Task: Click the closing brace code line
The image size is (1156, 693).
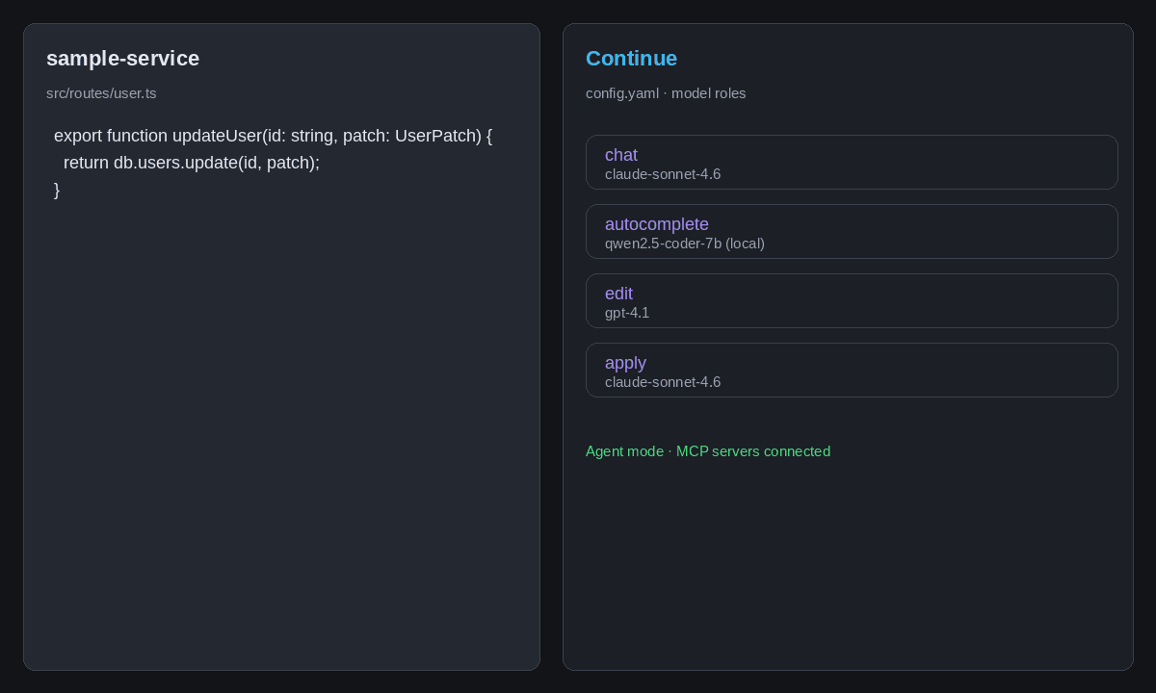Action: tap(57, 190)
